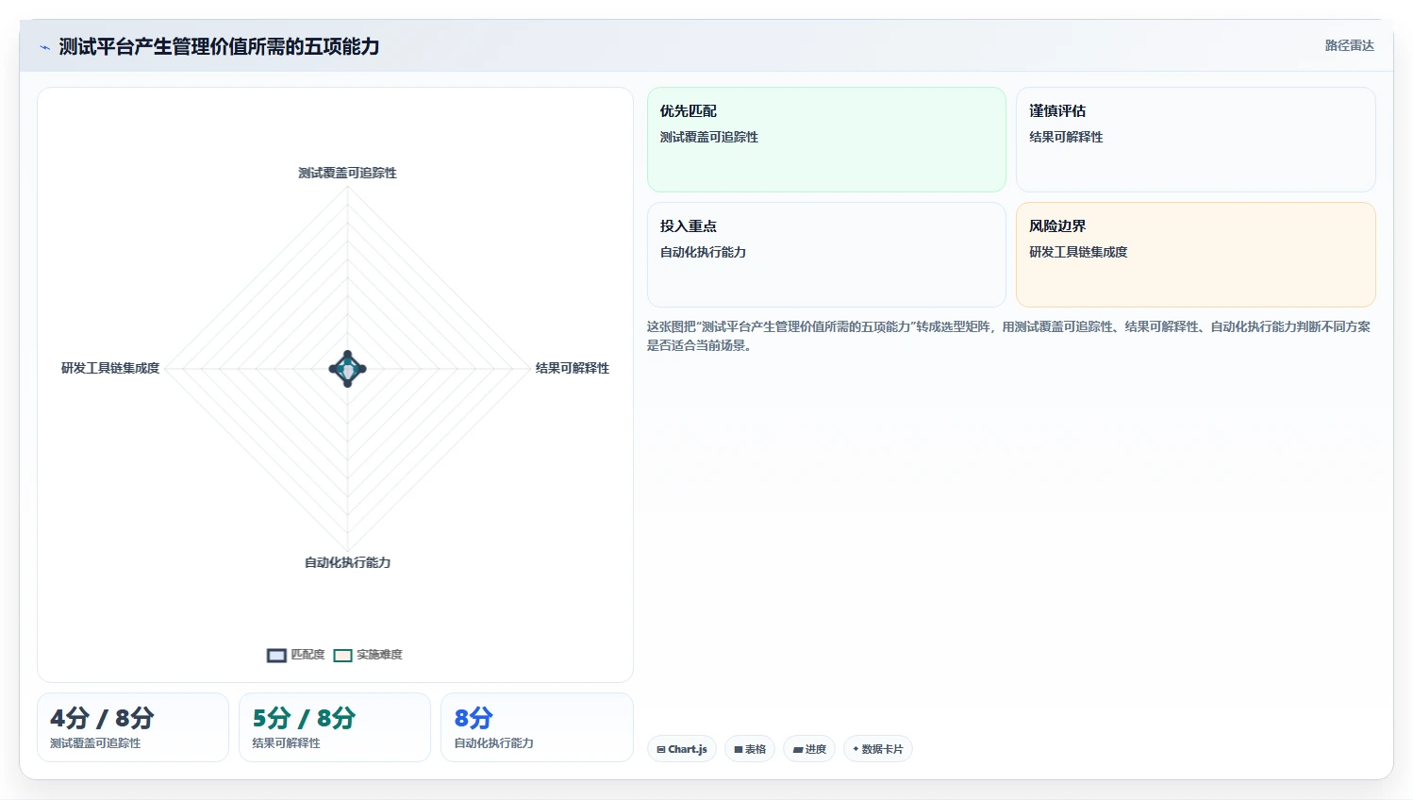Select the 优先匹配 card
Screen dimensions: 1413x800
coord(826,140)
